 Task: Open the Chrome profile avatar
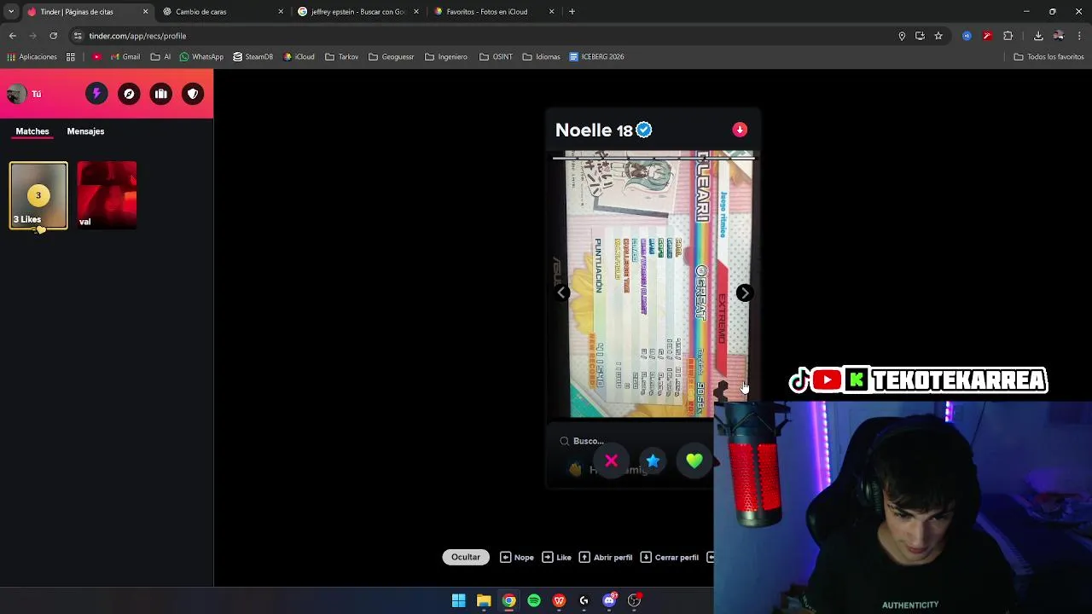[1059, 36]
